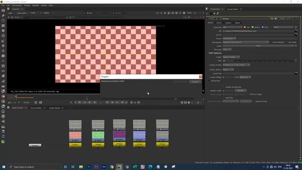The image size is (302, 170).
Task: Click the go to last frame button
Action: click(123, 102)
